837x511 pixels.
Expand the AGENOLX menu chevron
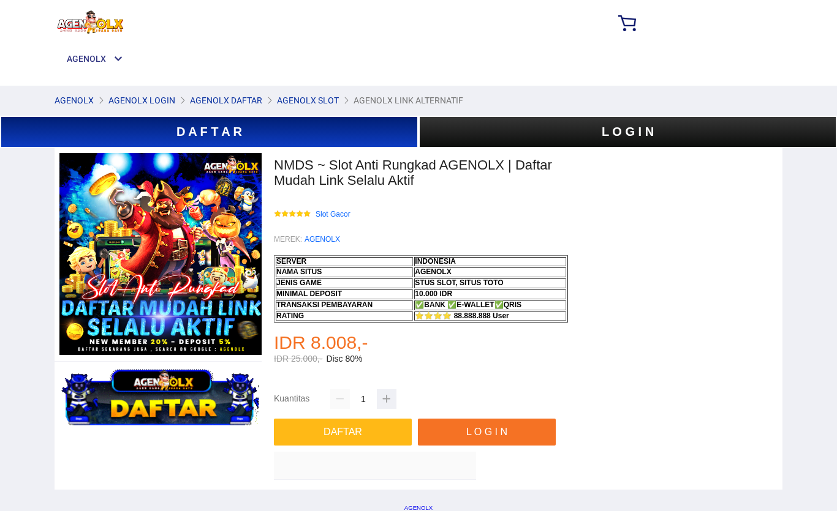pos(118,59)
